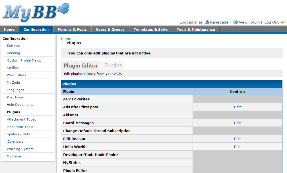Open Word Filters in the sidebar
287x173 pixels.
[x=16, y=75]
